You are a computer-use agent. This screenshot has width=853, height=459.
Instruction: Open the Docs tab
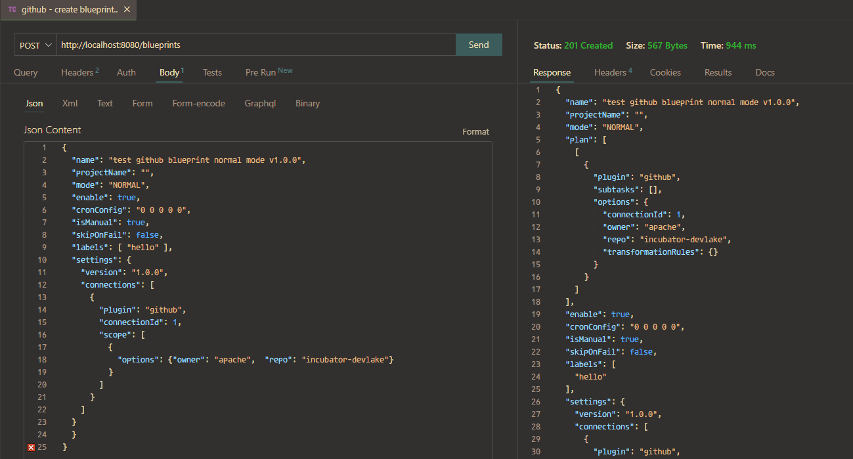point(765,72)
